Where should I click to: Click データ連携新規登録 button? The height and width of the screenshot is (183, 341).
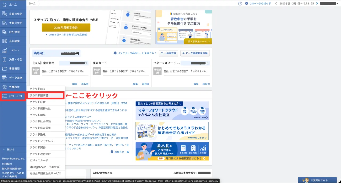[195, 53]
